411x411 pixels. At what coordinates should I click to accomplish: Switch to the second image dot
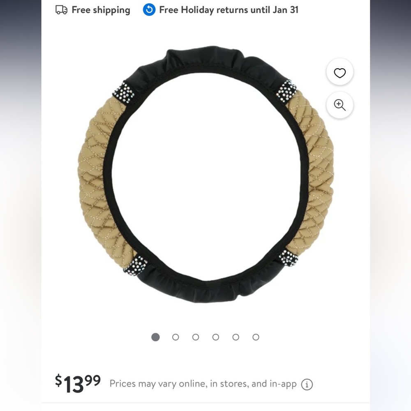tap(175, 337)
